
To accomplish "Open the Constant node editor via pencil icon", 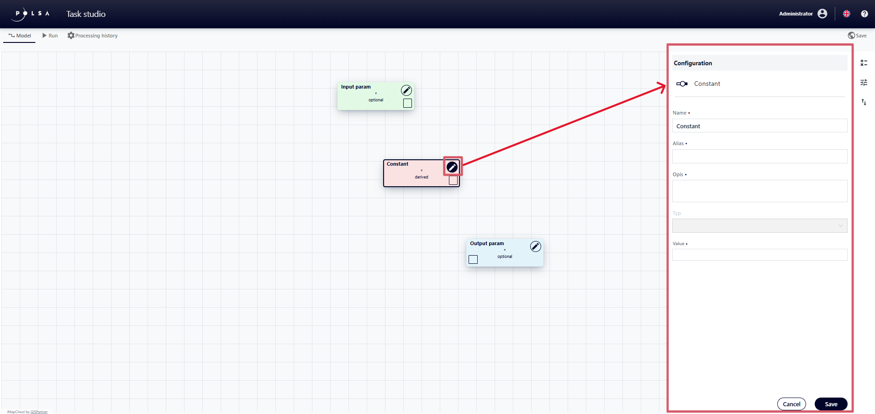I will tap(452, 167).
